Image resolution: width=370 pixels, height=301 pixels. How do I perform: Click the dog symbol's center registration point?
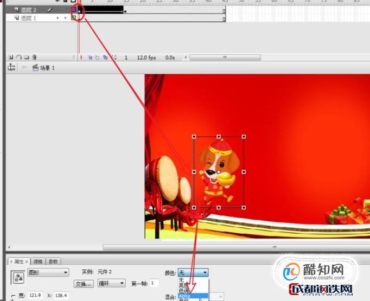coord(219,172)
